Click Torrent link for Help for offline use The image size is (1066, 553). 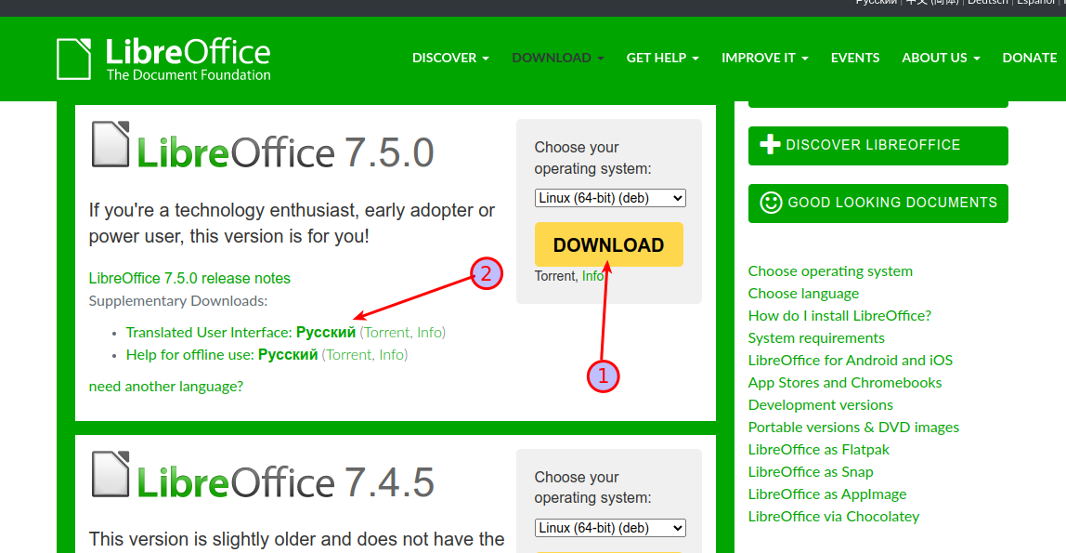(x=349, y=354)
